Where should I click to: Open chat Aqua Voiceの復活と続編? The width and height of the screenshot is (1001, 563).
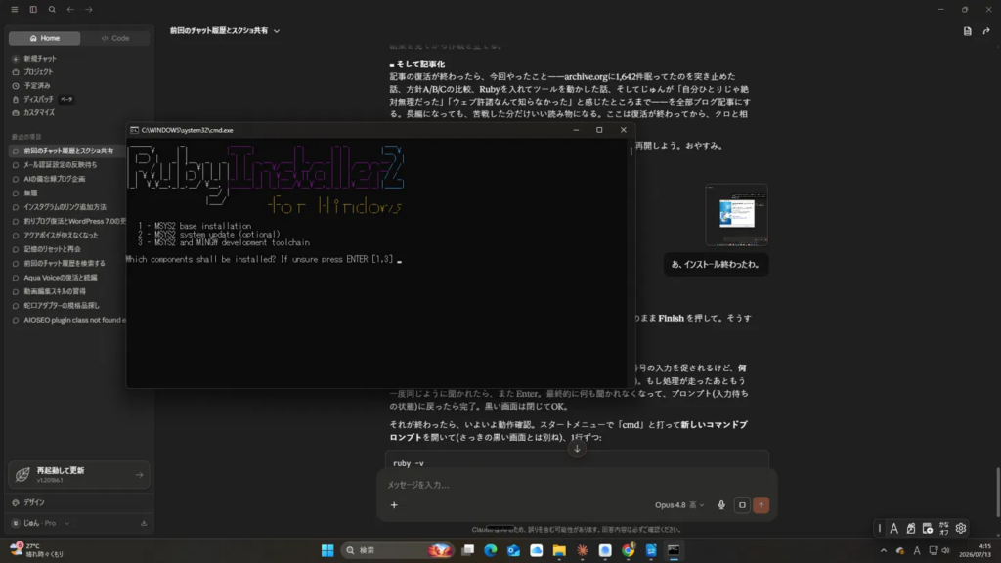coord(61,277)
